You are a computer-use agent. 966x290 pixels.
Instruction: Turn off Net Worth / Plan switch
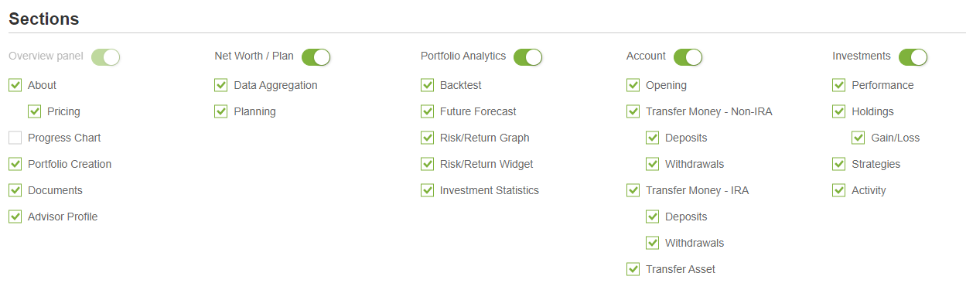pos(316,57)
